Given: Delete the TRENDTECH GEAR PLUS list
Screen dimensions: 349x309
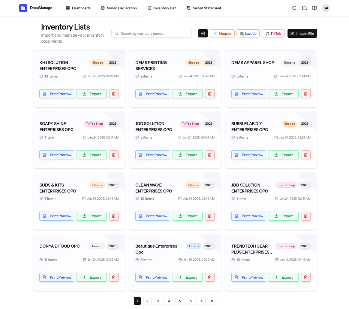Looking at the screenshot, I should pyautogui.click(x=306, y=277).
